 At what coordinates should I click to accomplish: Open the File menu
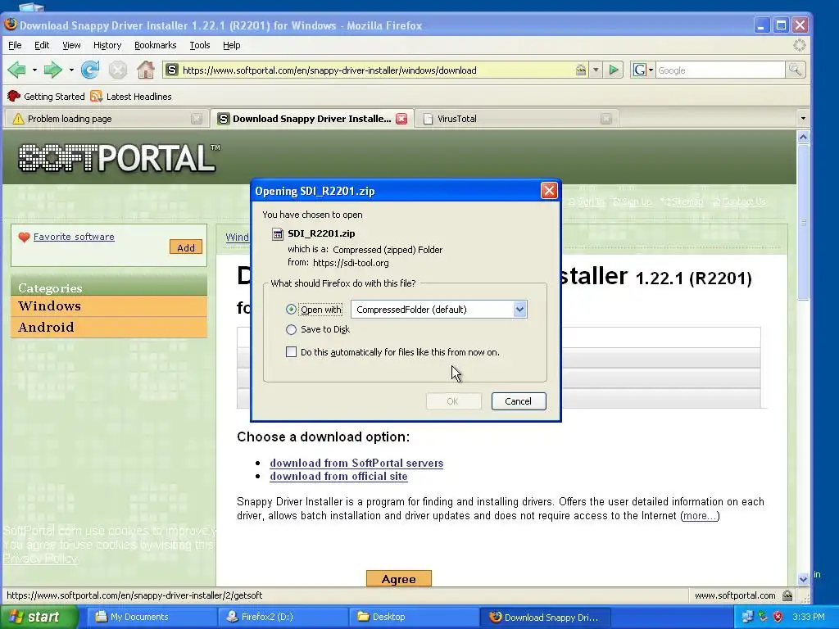[15, 45]
